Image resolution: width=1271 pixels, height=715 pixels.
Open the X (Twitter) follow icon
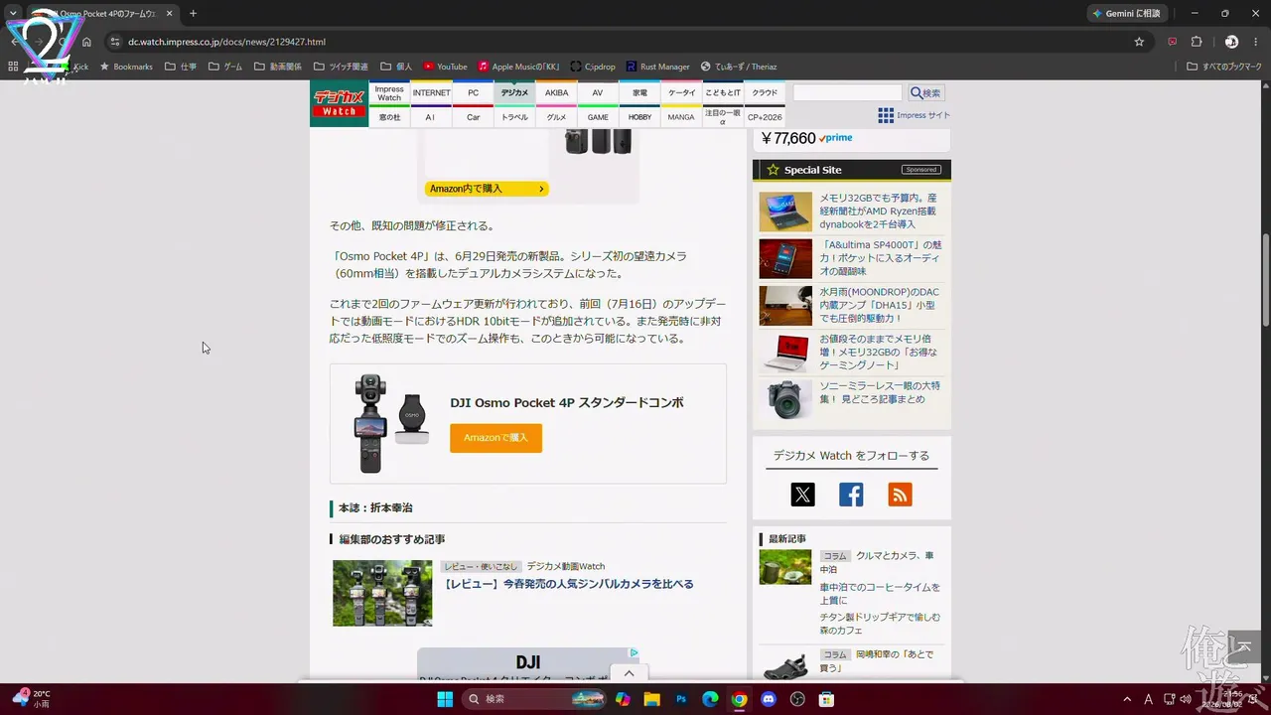tap(802, 495)
